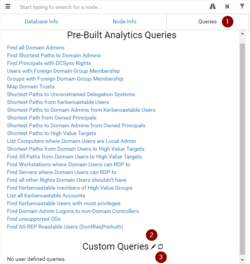
Task: Click the node search input field
Action: coord(110,7)
